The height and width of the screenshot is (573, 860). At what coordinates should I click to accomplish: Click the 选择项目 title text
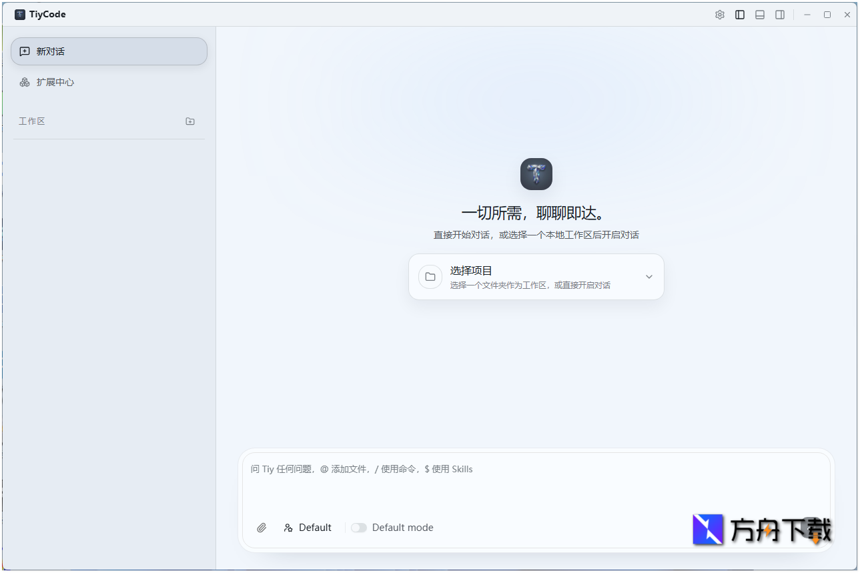tap(471, 271)
